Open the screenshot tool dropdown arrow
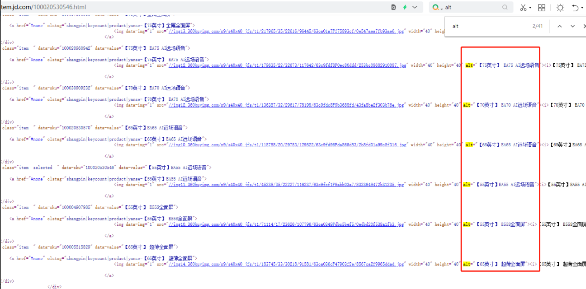Viewport: 586px width, 289px height. coord(531,8)
